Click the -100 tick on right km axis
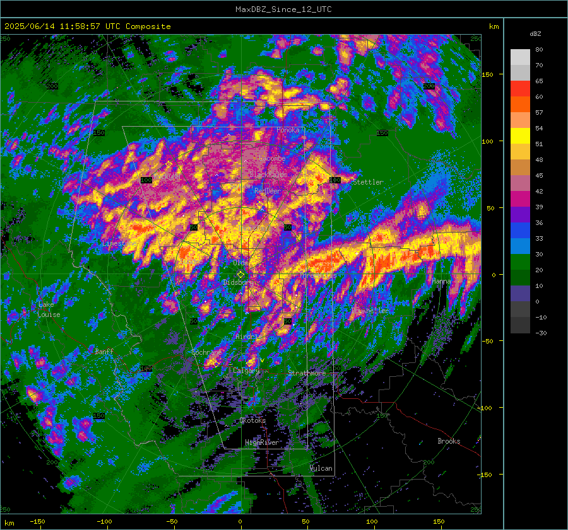Screen dimensions: 568x530 pyautogui.click(x=484, y=408)
